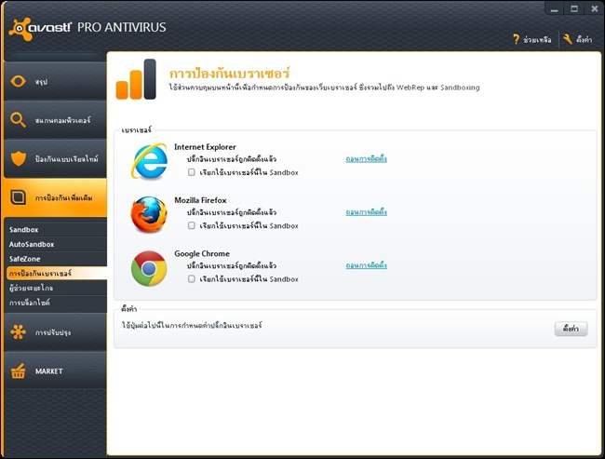This screenshot has height=459, width=605.
Task: Close the avast window
Action: point(594,9)
